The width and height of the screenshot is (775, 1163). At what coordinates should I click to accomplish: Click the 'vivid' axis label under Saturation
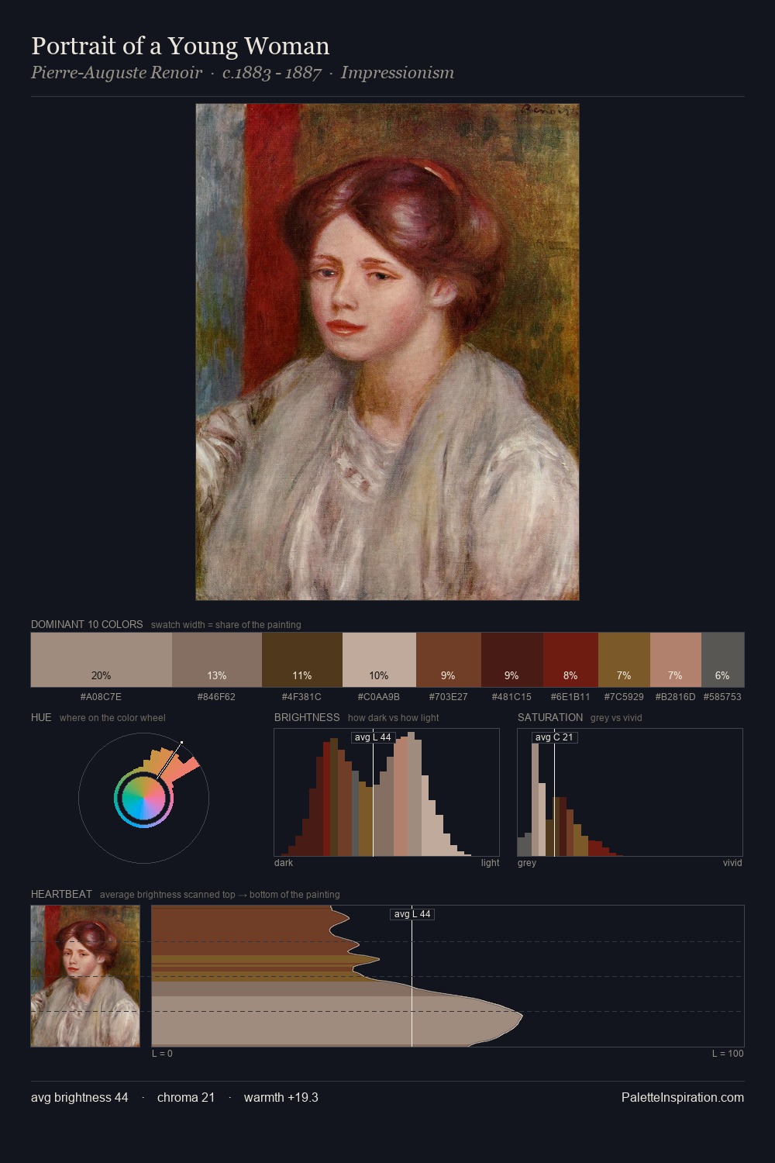(732, 863)
